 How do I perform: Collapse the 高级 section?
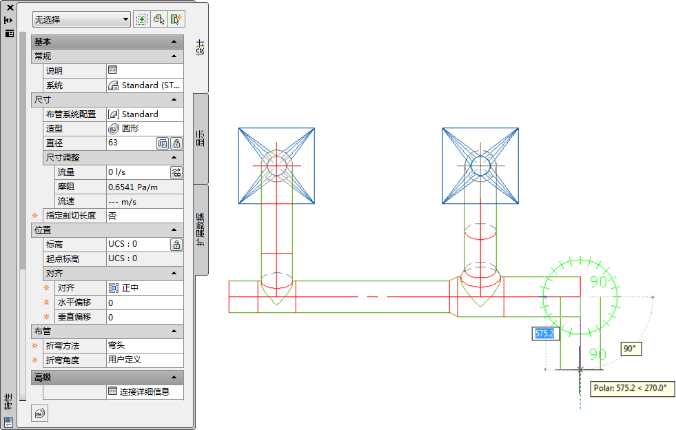174,378
